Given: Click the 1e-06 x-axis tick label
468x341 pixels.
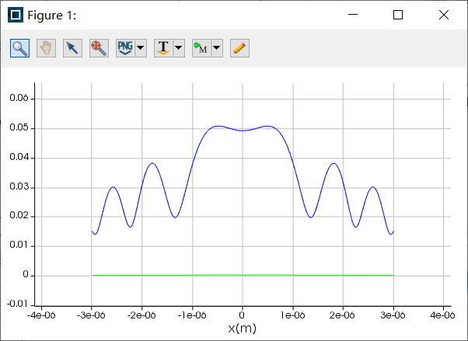Looking at the screenshot, I should [293, 315].
